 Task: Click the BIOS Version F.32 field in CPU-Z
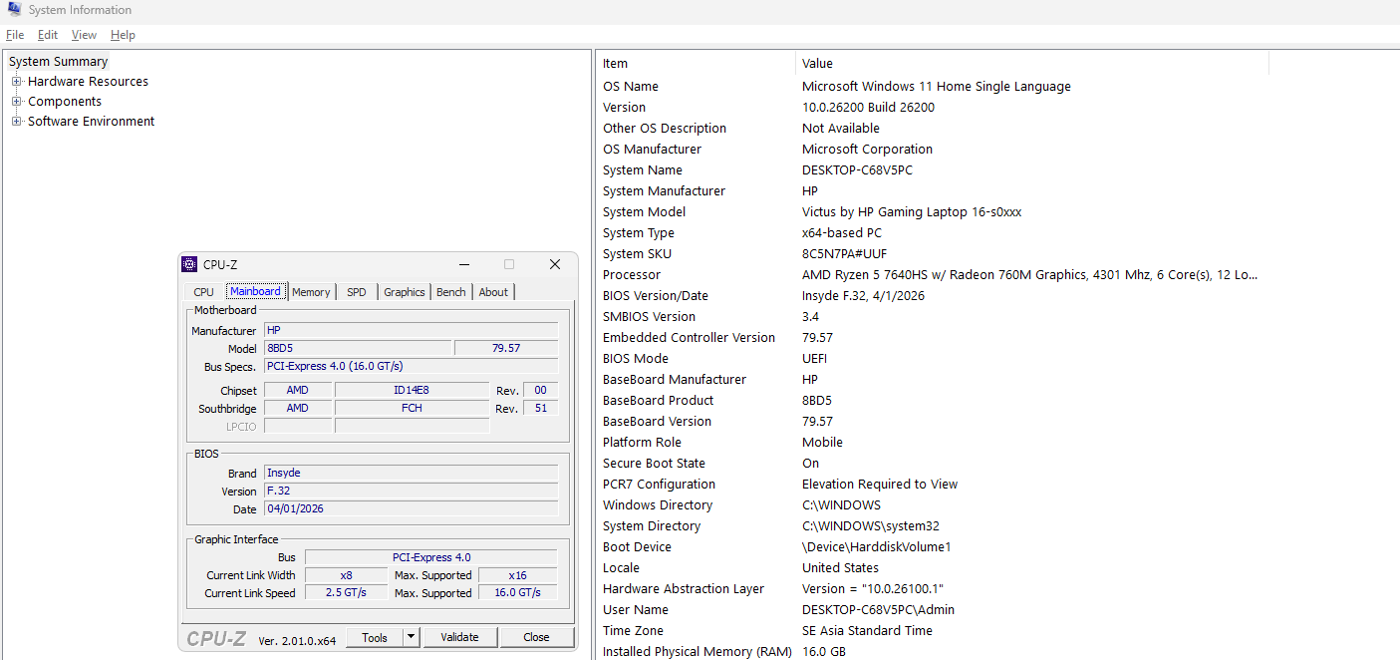pos(411,491)
